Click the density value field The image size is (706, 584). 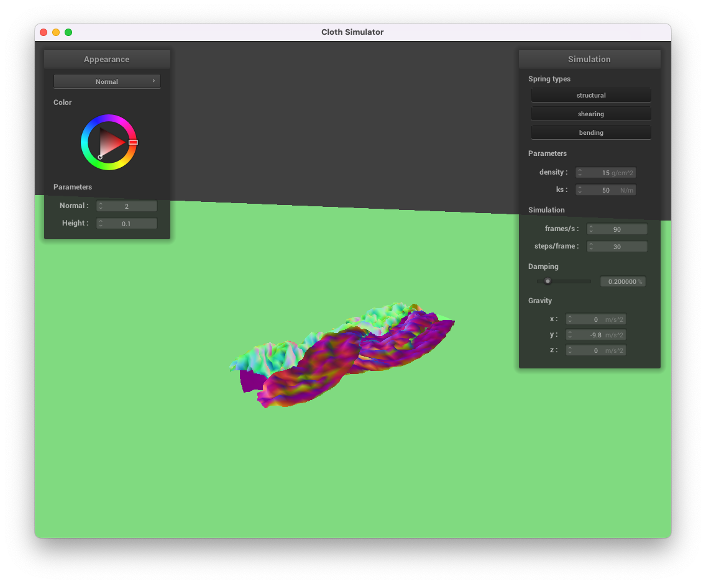click(x=605, y=173)
